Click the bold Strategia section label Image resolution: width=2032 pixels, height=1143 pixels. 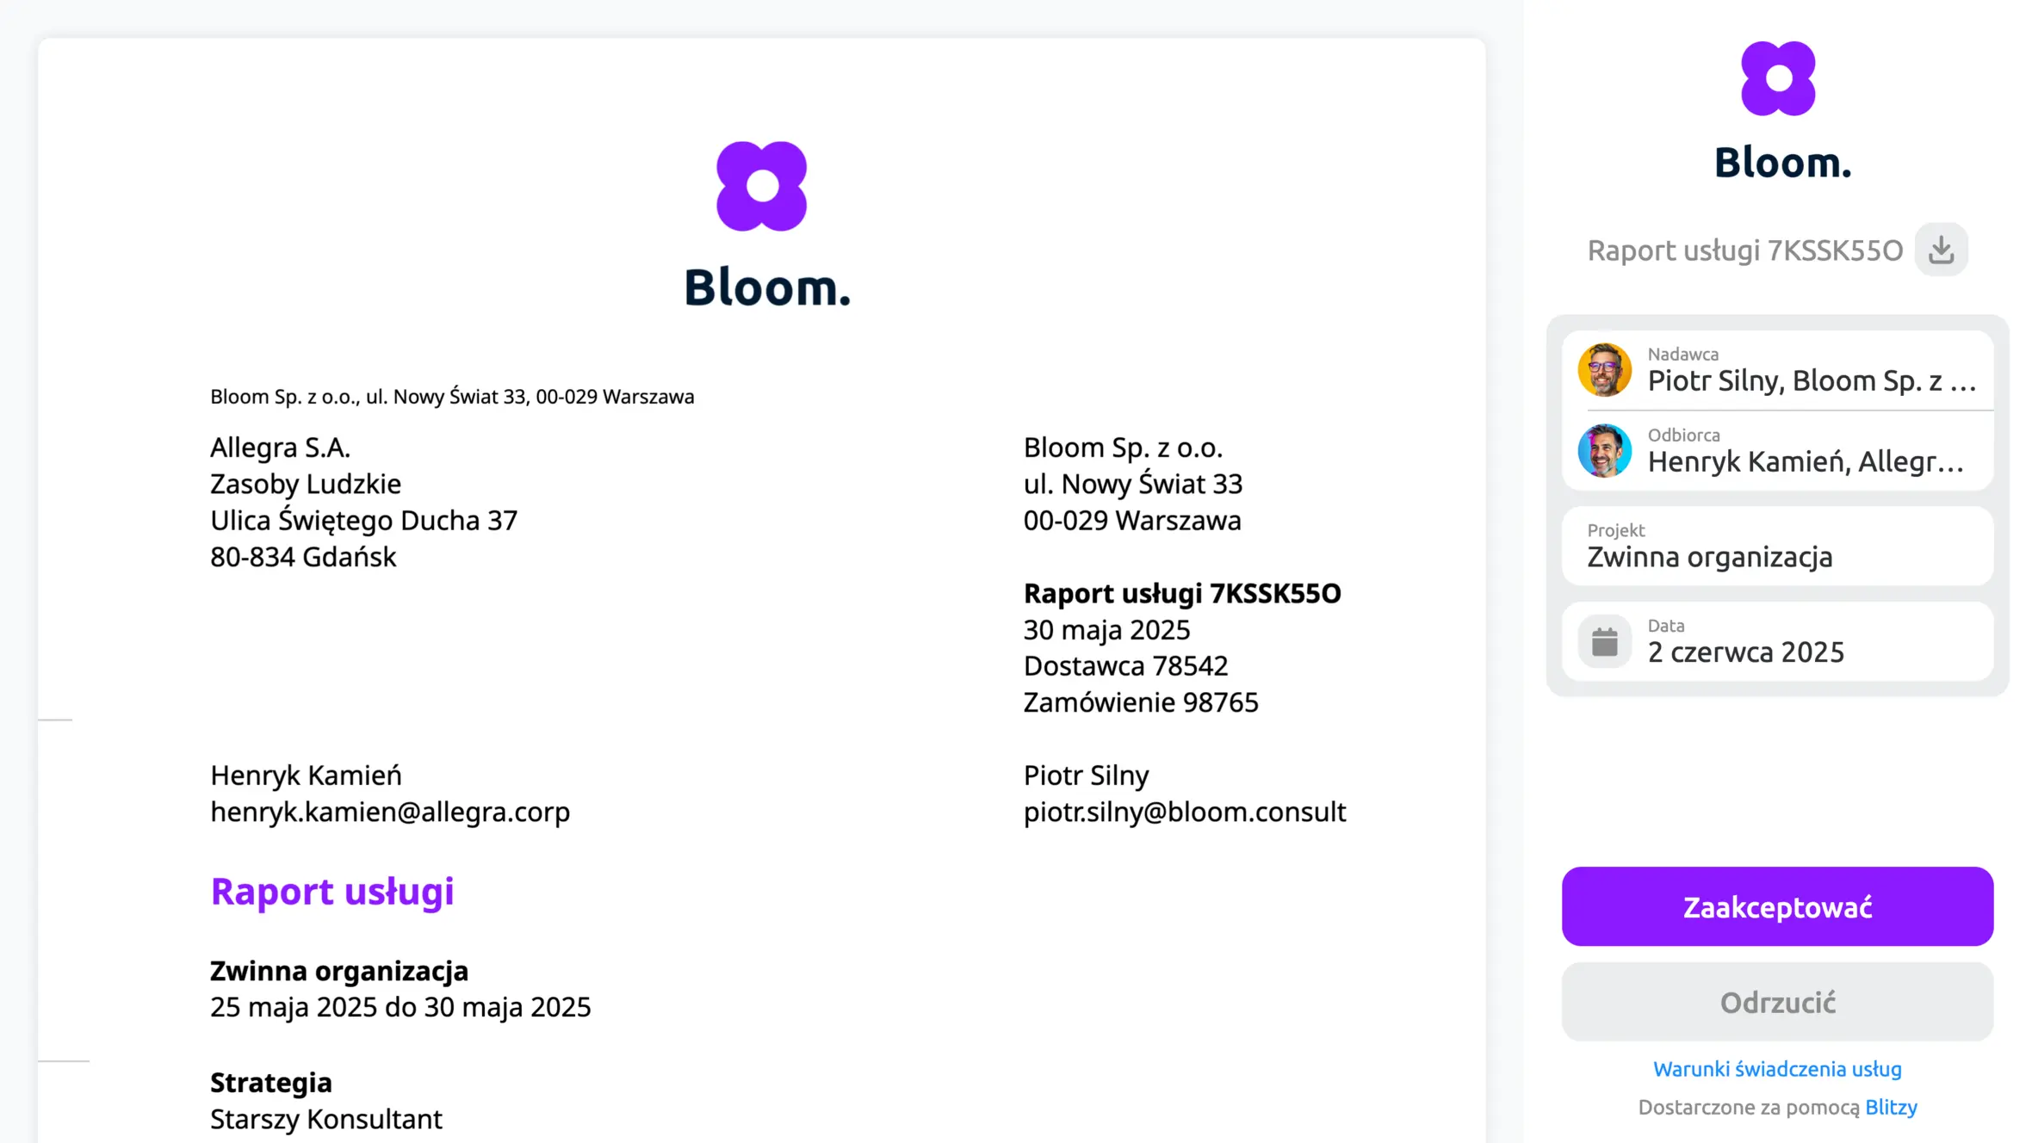270,1082
